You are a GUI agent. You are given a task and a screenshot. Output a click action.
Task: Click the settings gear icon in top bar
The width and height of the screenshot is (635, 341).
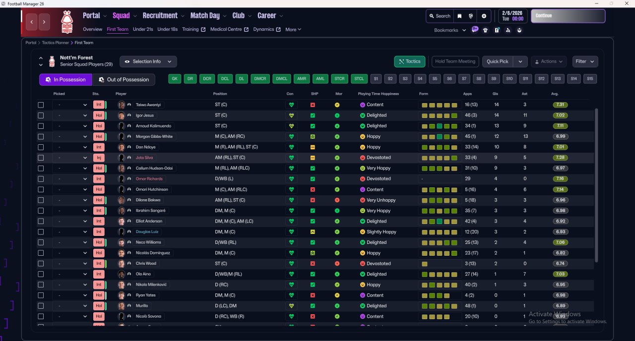[x=484, y=16]
